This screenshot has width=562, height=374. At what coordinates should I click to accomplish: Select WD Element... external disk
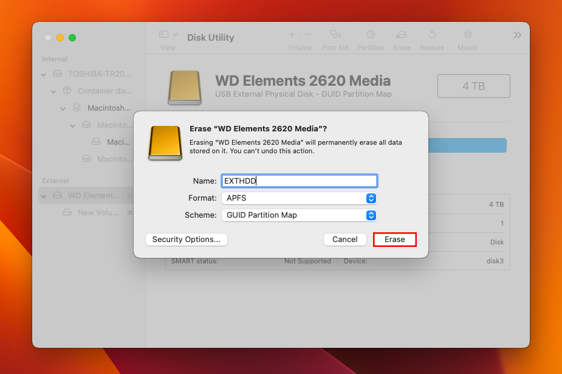click(94, 195)
